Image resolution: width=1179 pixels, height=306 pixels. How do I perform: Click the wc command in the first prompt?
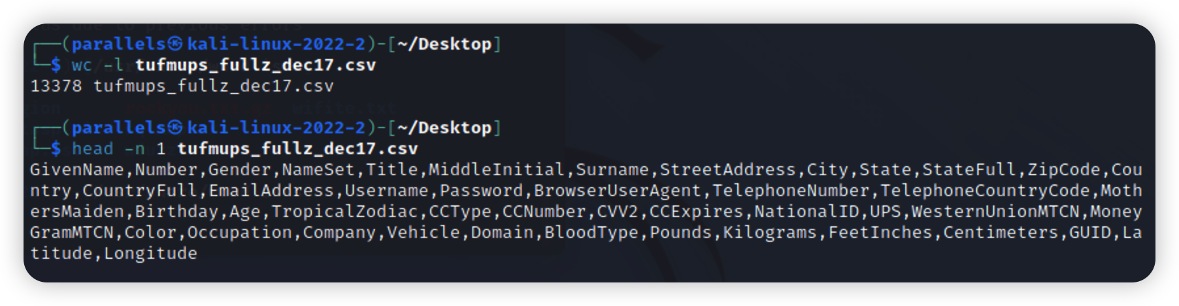[82, 65]
